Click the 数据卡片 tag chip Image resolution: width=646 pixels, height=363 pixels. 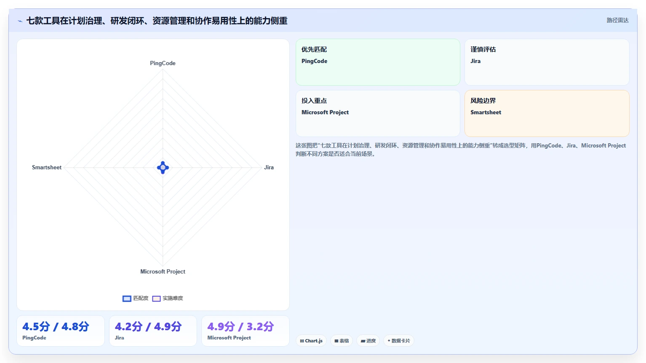pyautogui.click(x=399, y=341)
